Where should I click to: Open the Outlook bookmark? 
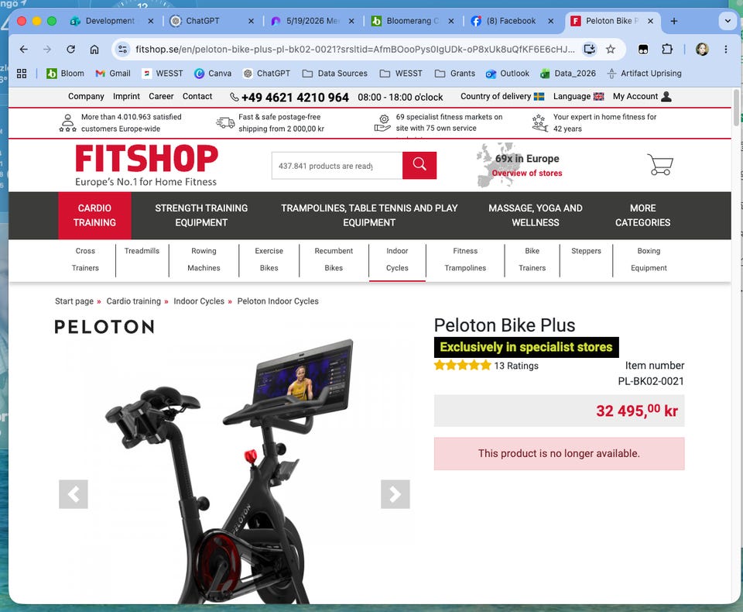point(507,74)
